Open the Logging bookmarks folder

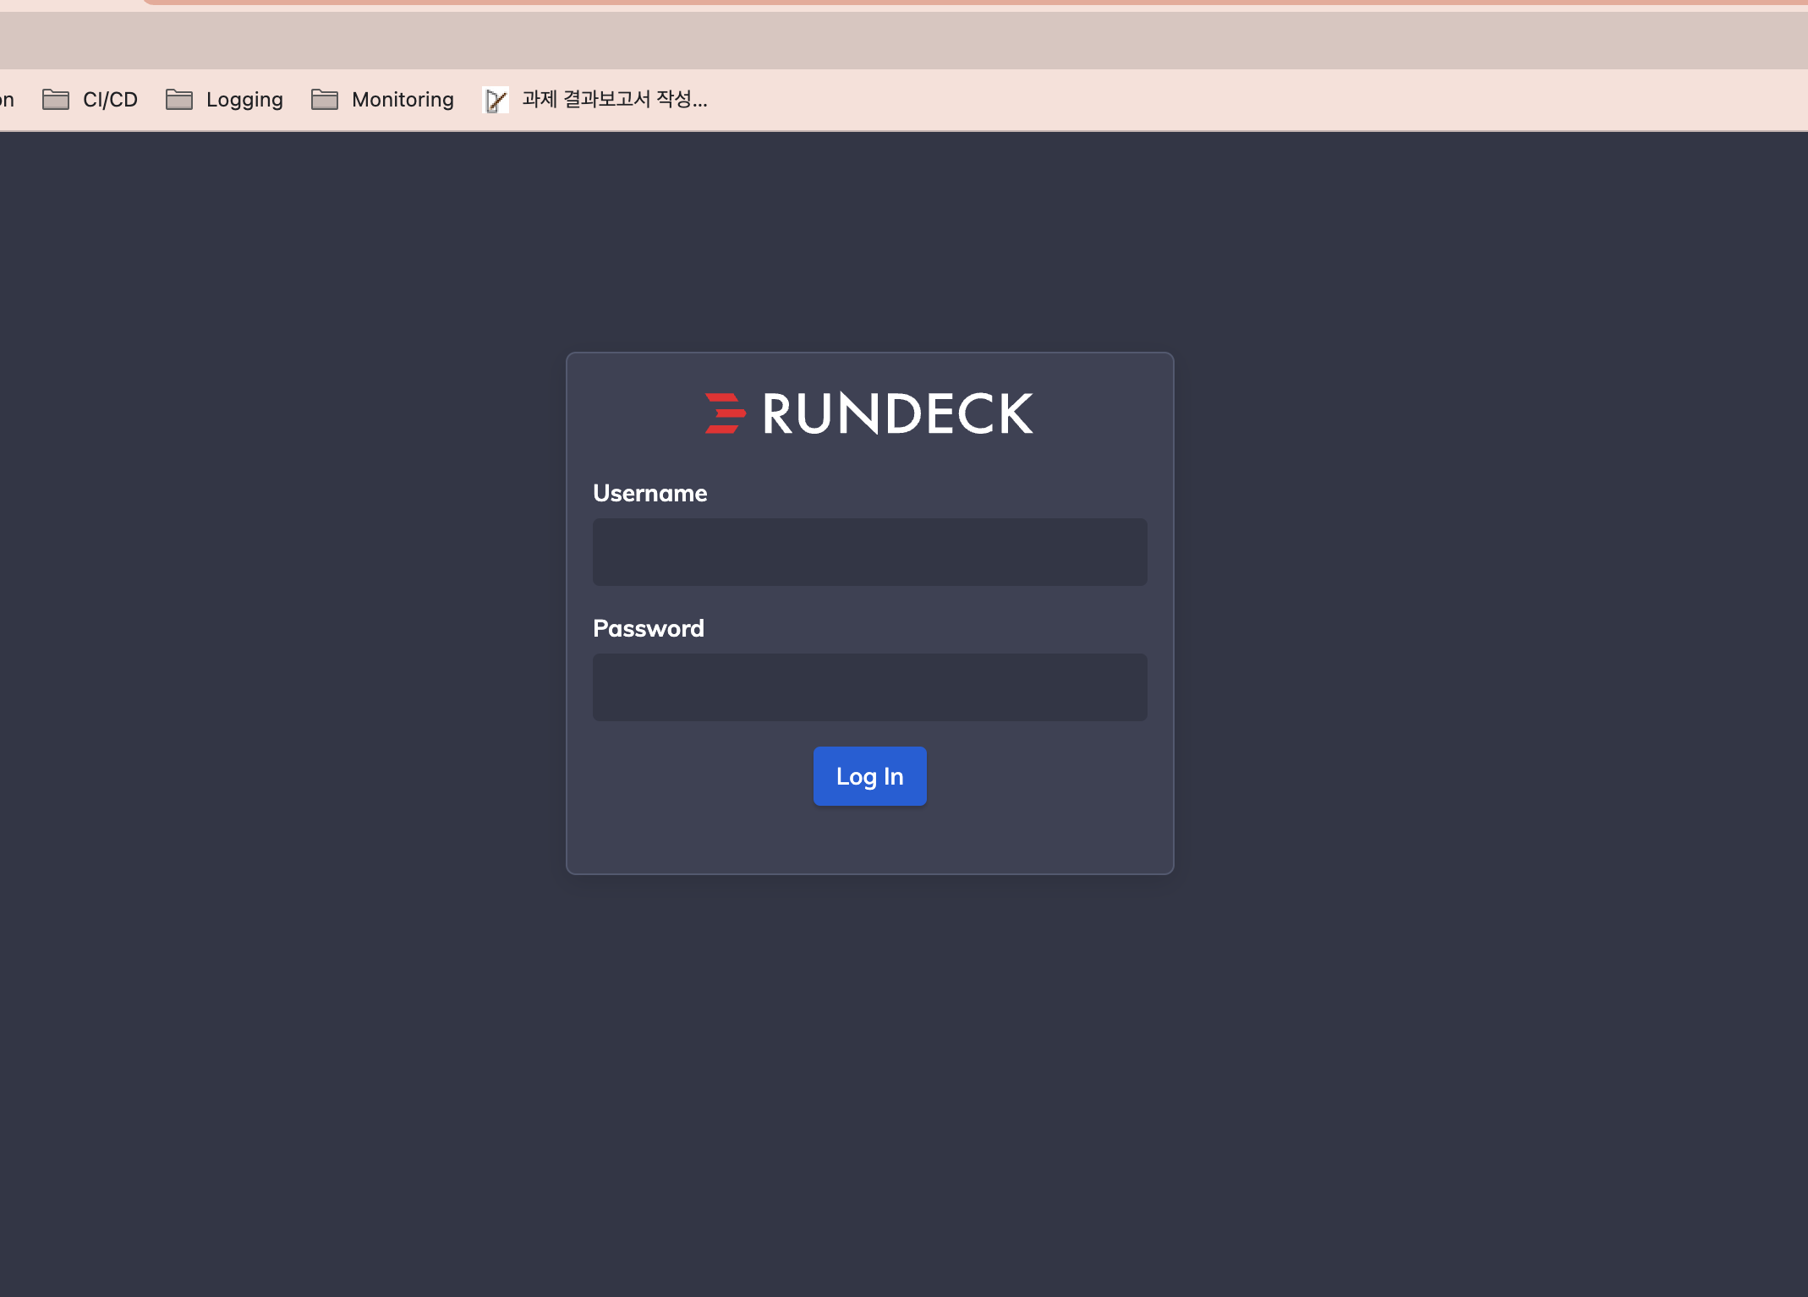[x=225, y=100]
